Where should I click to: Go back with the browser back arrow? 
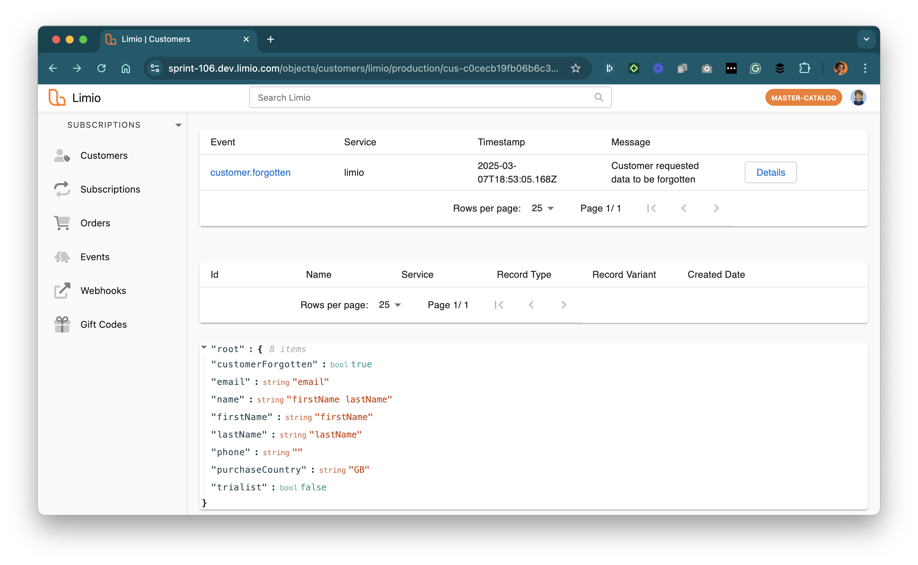[53, 68]
